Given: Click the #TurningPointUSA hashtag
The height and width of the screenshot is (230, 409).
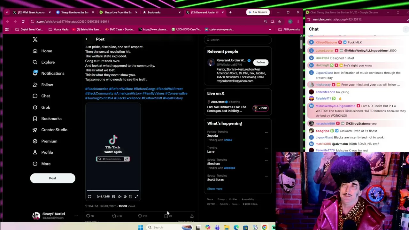Looking at the screenshot, I should (x=99, y=98).
